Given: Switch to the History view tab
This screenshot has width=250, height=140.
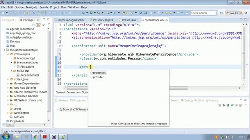Looking at the screenshot, I should point(212,100).
